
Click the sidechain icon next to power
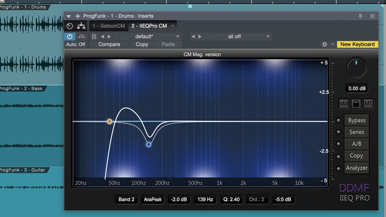click(x=81, y=36)
